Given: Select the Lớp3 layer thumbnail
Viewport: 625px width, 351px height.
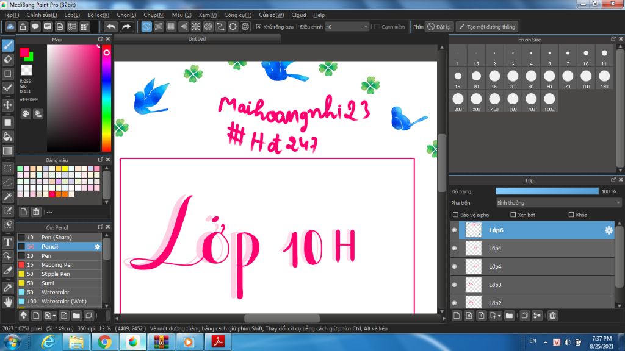Looking at the screenshot, I should (x=473, y=285).
